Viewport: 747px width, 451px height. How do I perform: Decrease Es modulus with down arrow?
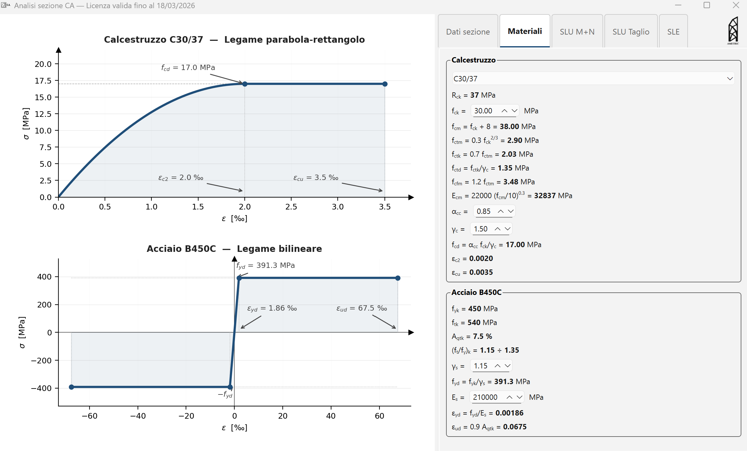click(519, 397)
